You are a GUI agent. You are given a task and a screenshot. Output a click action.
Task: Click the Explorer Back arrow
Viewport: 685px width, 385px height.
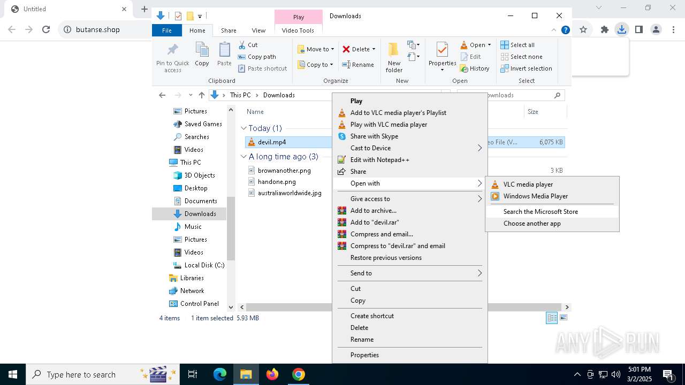point(162,95)
